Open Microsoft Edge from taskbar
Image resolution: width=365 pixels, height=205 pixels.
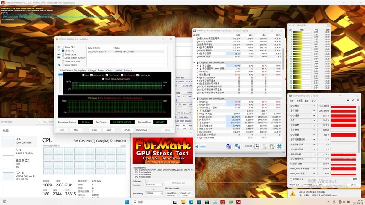[191, 202]
